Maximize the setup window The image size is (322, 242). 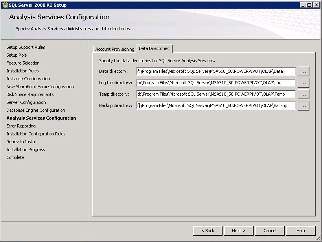click(x=309, y=5)
